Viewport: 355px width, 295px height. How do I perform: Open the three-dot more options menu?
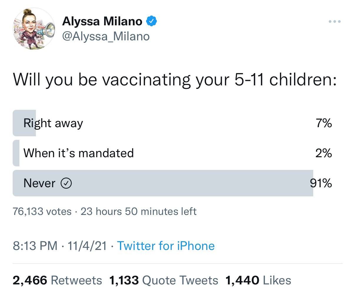335,21
